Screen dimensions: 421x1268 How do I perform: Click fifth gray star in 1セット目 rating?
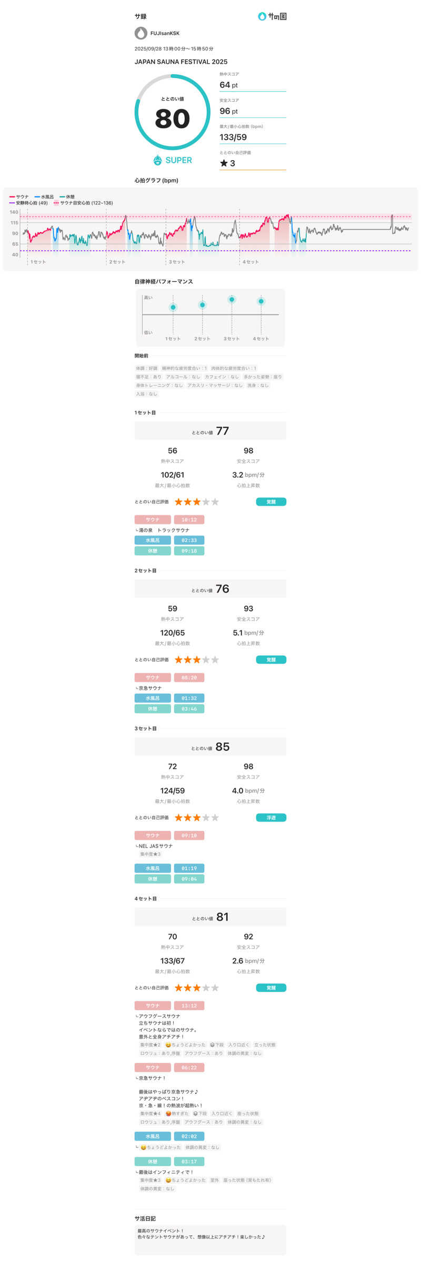[x=215, y=502]
